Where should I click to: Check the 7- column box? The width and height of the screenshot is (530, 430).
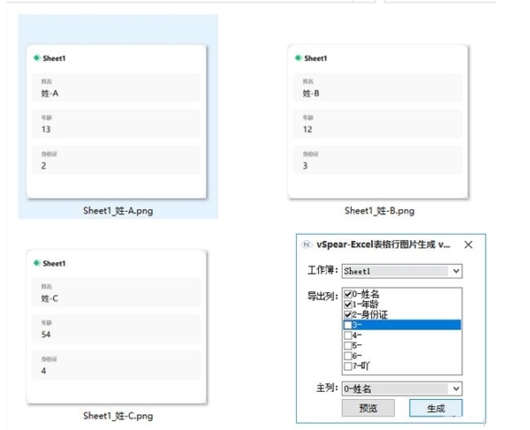coord(348,366)
